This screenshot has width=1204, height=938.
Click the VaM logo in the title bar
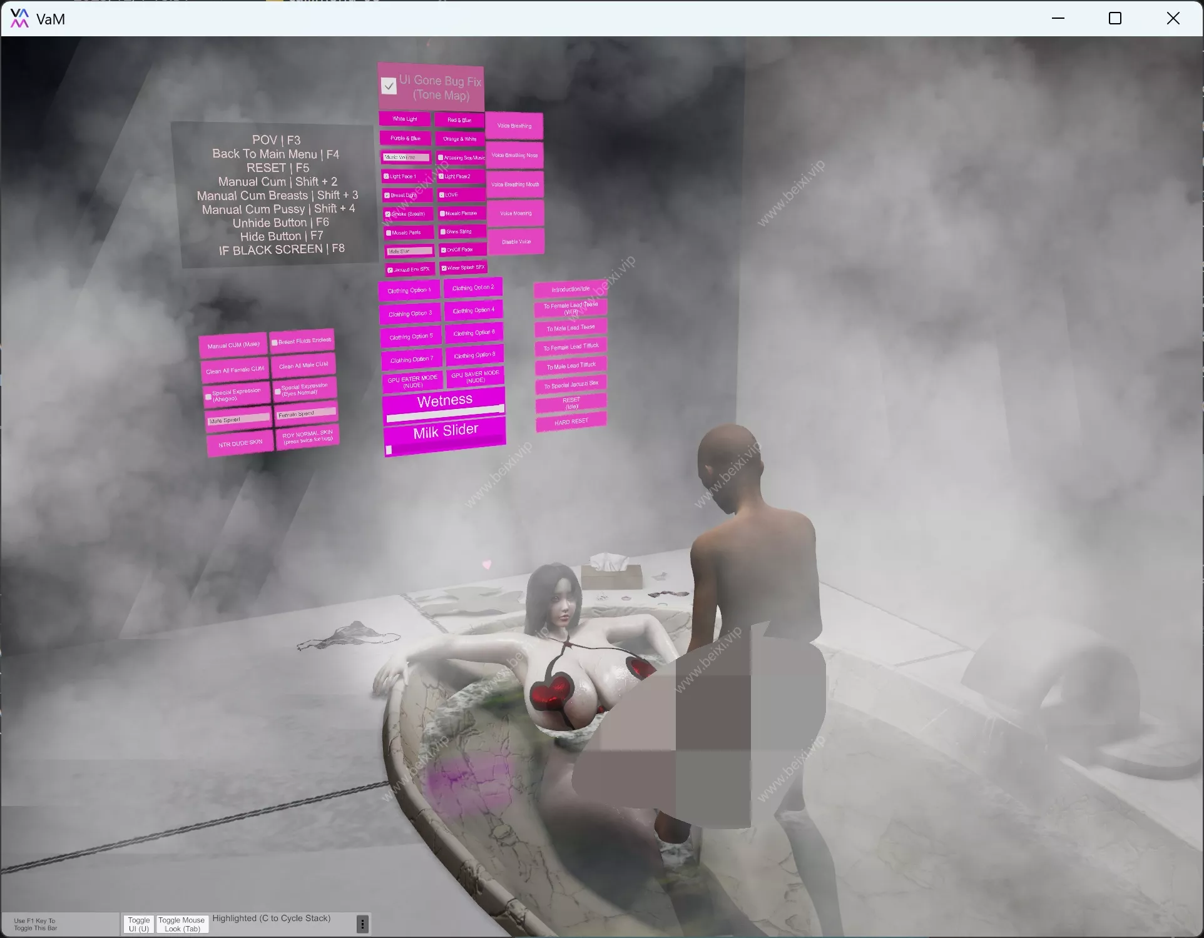[x=19, y=19]
